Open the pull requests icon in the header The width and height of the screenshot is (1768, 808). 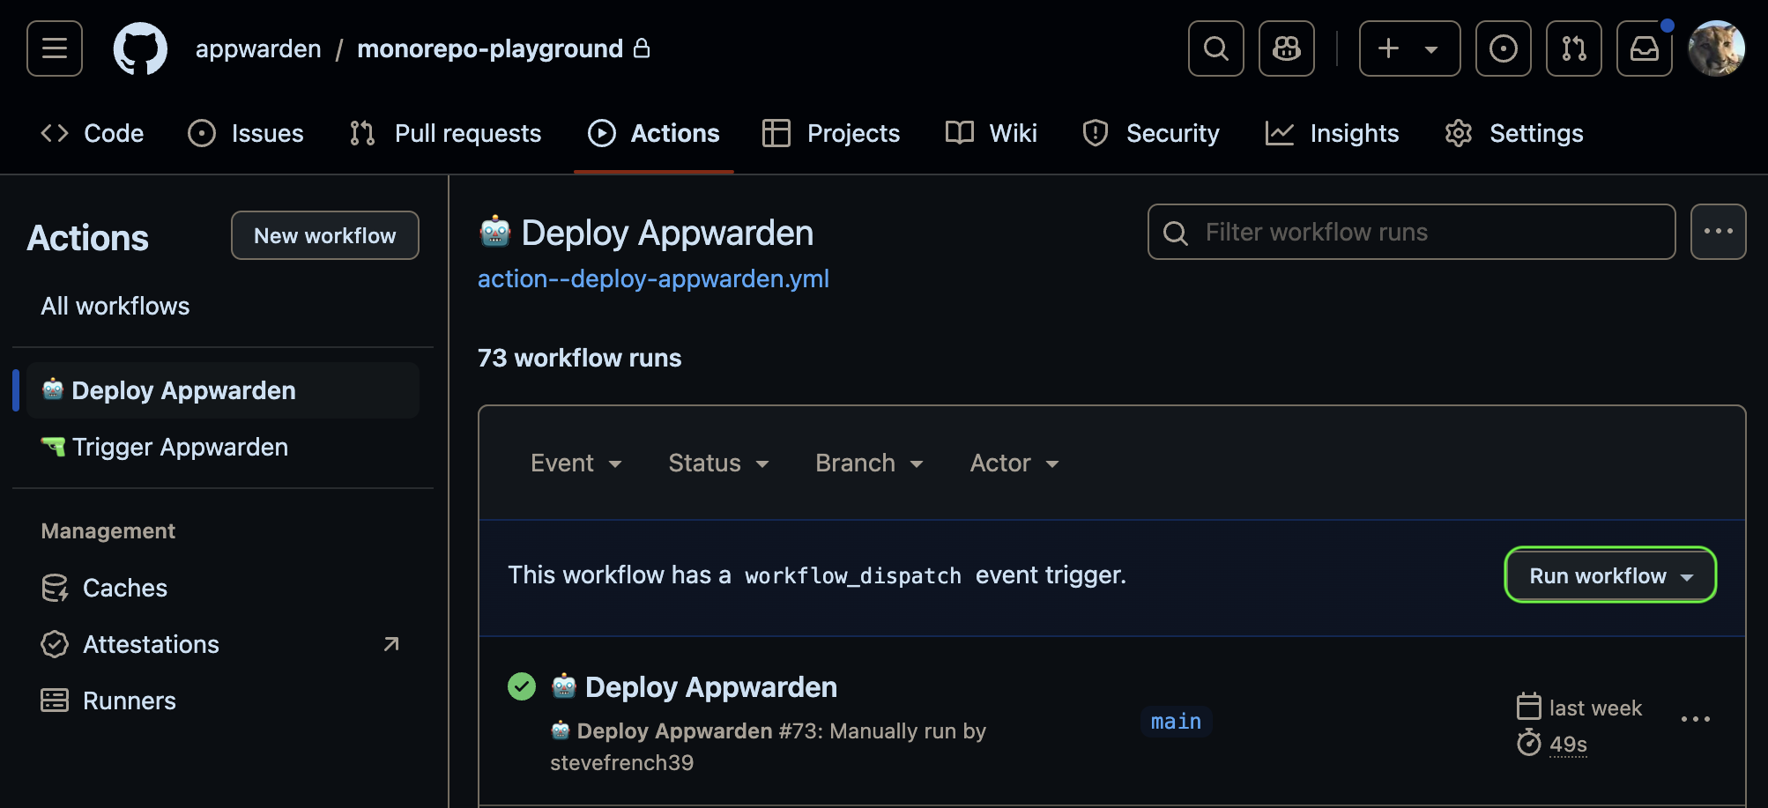coord(1573,48)
